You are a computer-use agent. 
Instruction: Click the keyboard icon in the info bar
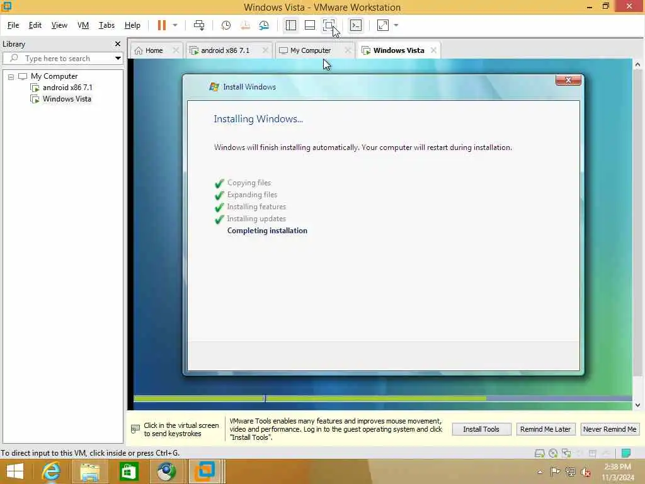[x=135, y=429]
